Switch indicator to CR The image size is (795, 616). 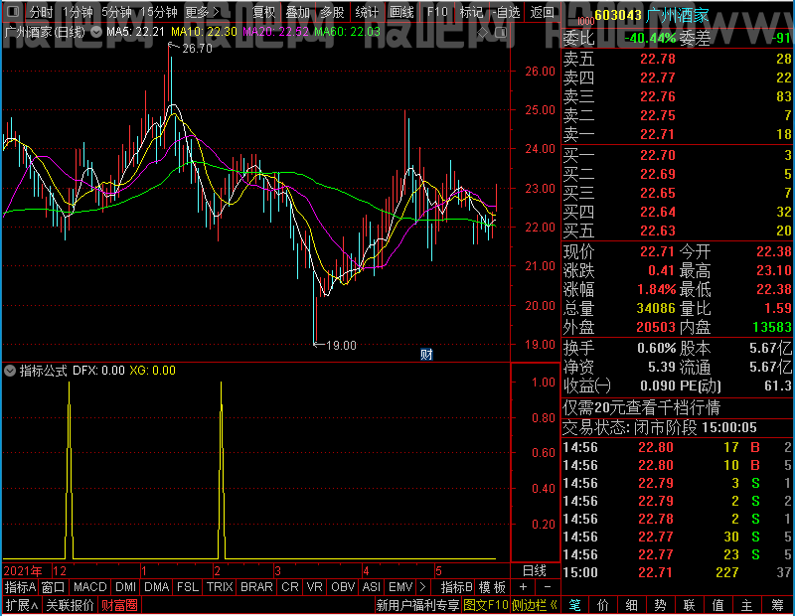(x=290, y=587)
